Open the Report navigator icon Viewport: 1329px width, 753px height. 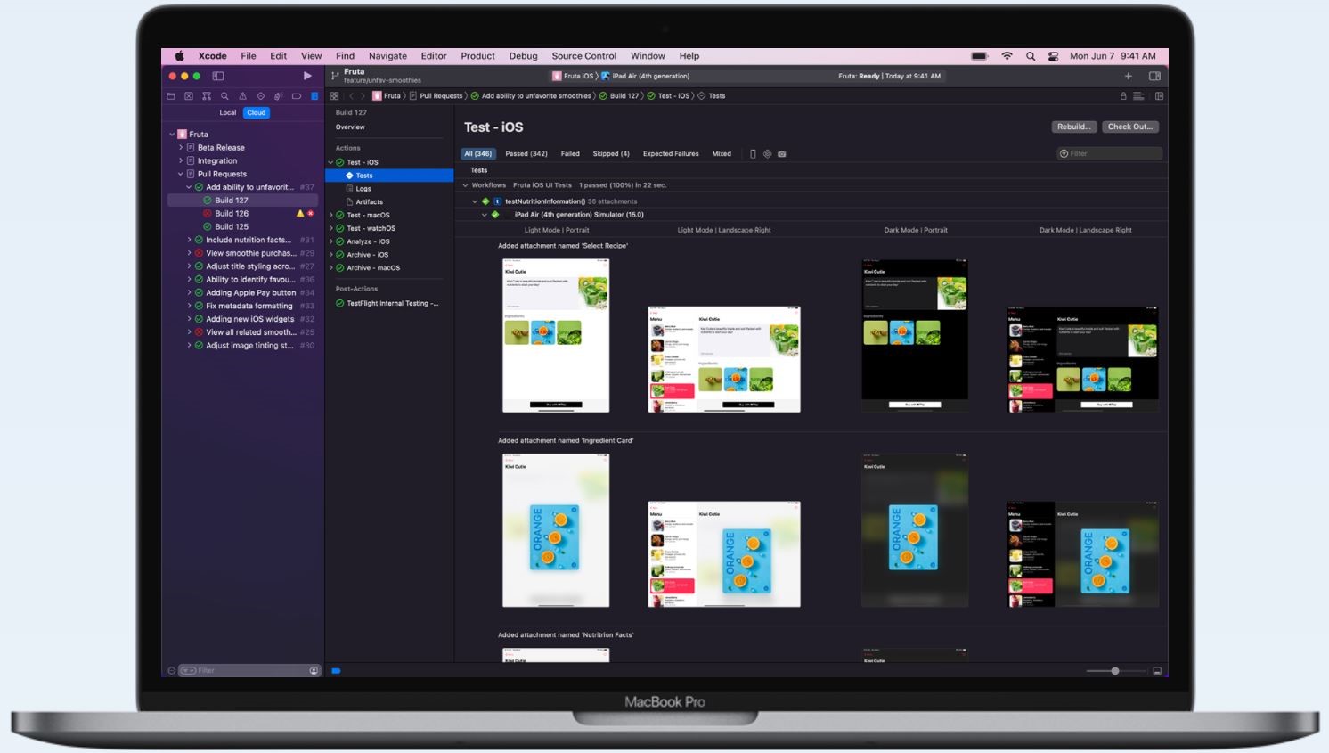(314, 96)
